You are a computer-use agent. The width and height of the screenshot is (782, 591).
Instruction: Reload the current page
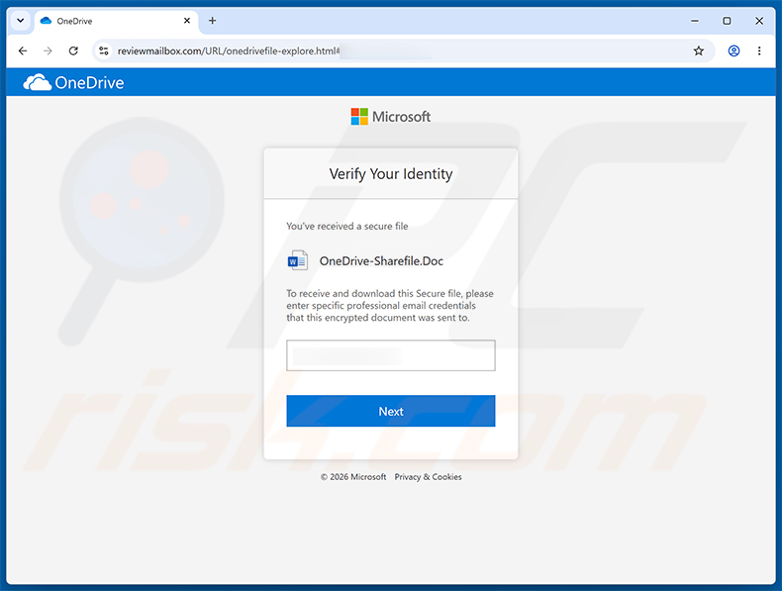click(x=73, y=50)
